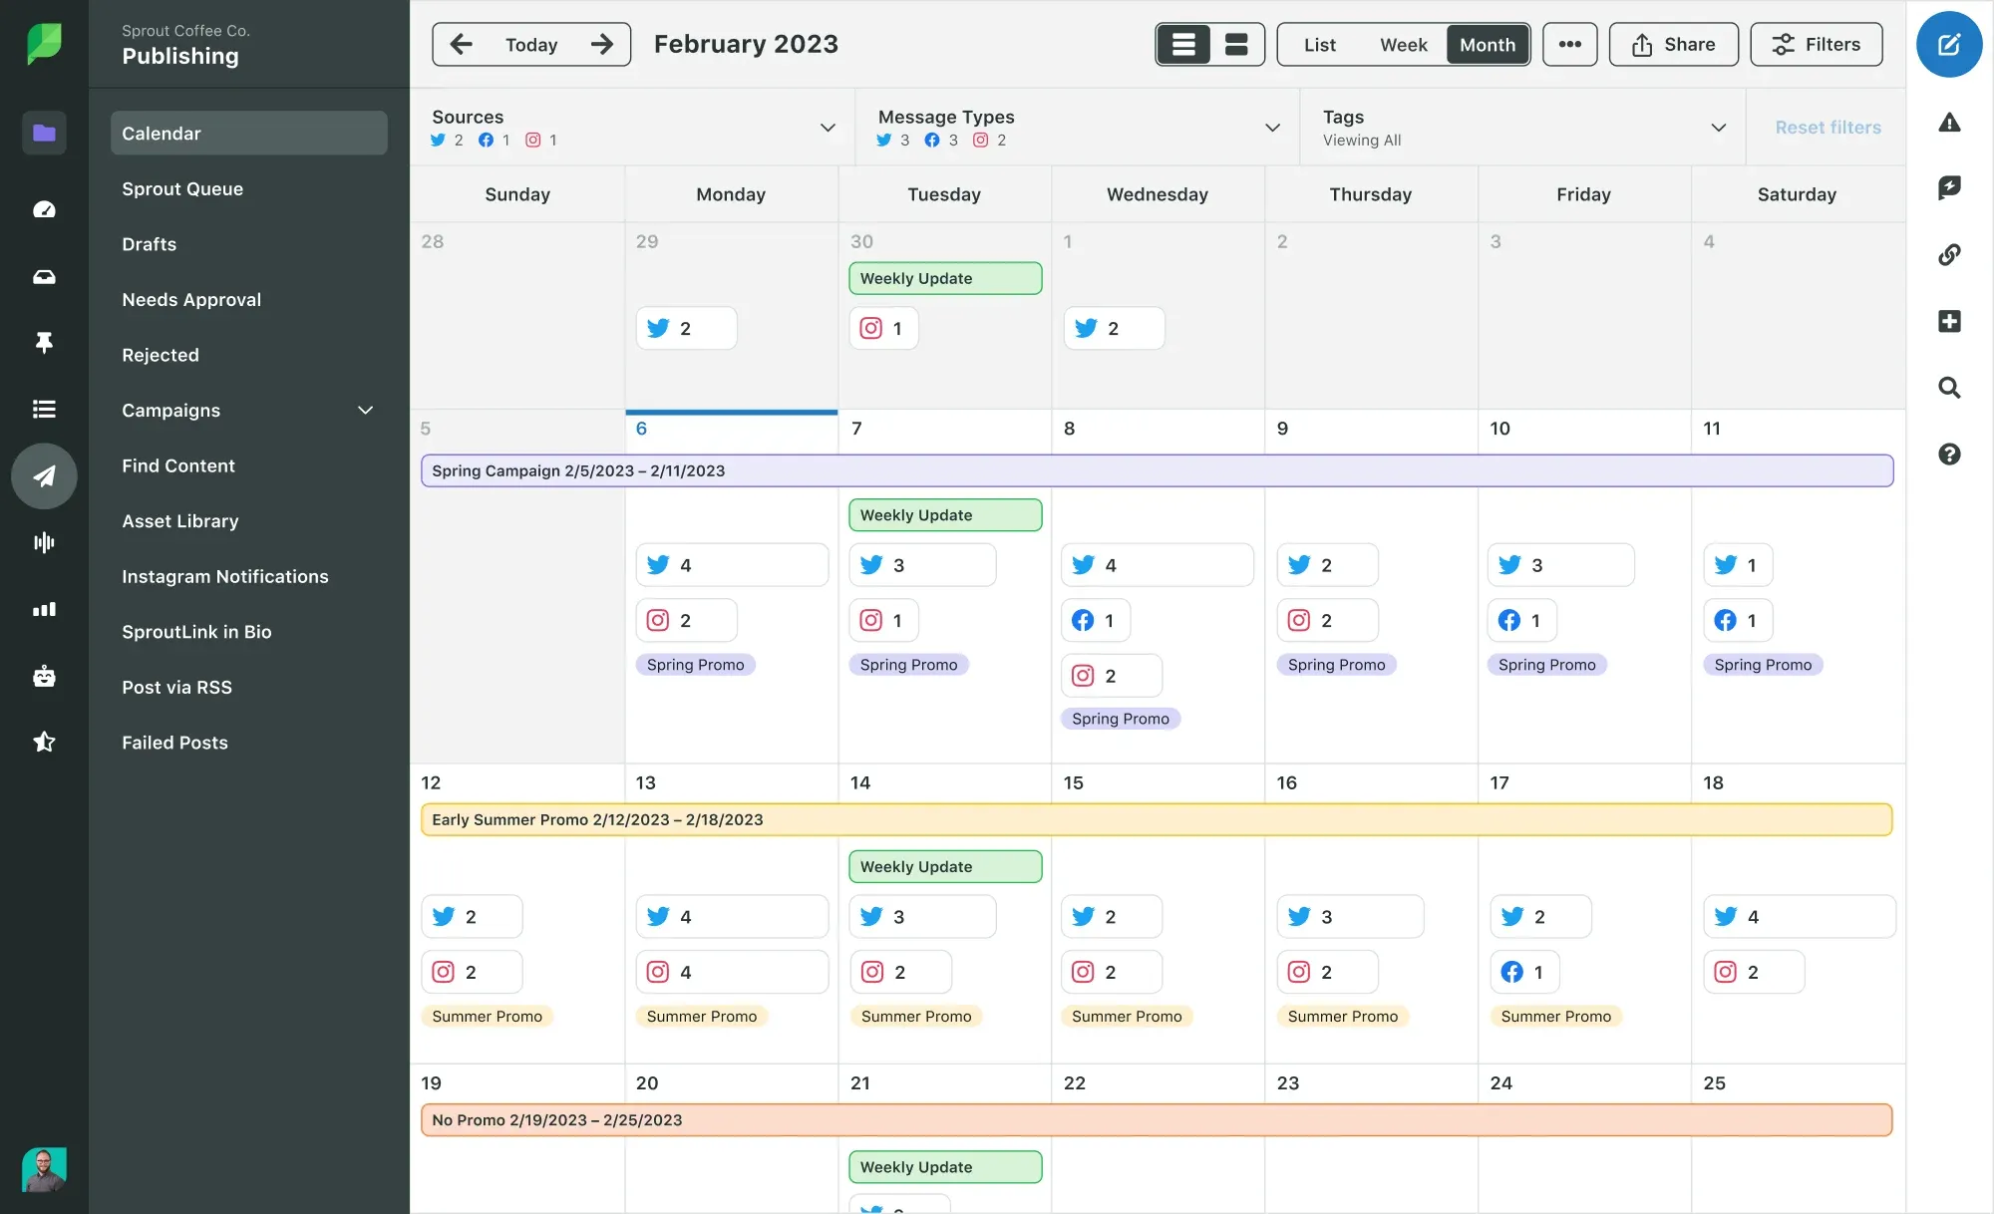The height and width of the screenshot is (1214, 1994).
Task: Click the Sprout Queue navigation icon
Action: tap(182, 187)
